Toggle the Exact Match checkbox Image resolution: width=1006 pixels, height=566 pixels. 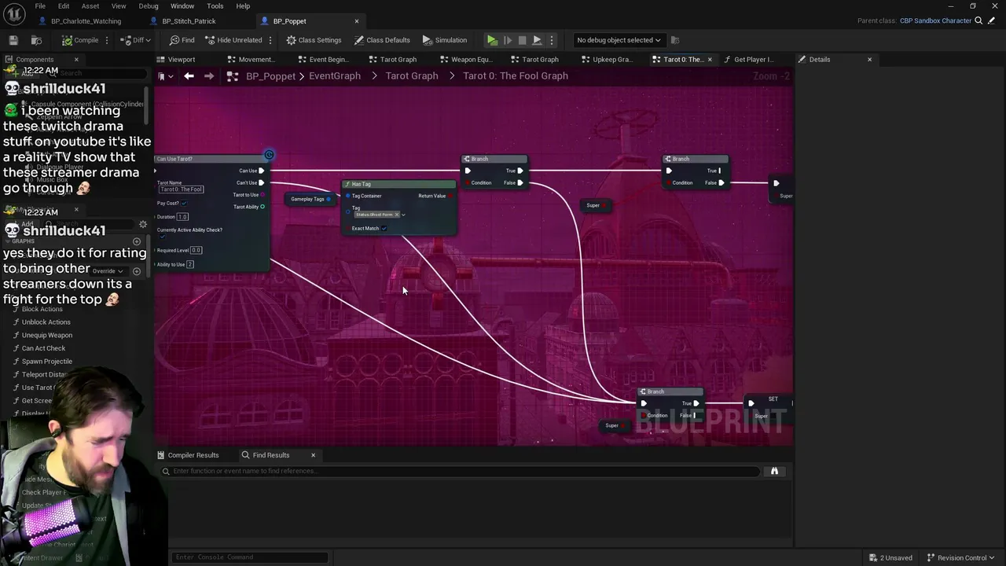(x=384, y=229)
